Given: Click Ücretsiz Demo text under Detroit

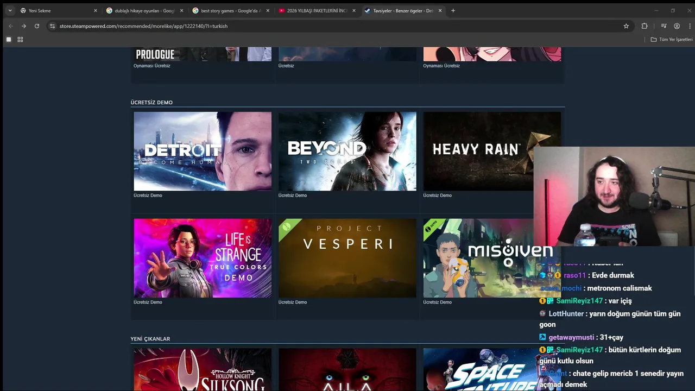Looking at the screenshot, I should click(148, 195).
